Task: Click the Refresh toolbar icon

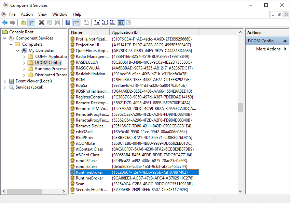Action: point(57,23)
